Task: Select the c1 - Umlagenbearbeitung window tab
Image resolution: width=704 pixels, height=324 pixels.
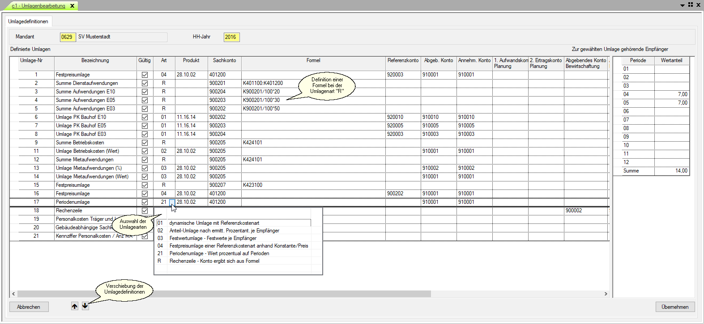Action: [x=38, y=6]
